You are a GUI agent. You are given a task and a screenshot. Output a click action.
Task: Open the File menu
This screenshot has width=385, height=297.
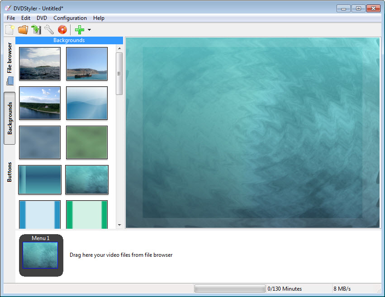(11, 18)
